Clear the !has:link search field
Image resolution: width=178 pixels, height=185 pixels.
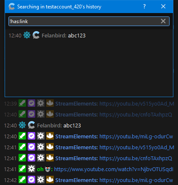tap(163, 21)
